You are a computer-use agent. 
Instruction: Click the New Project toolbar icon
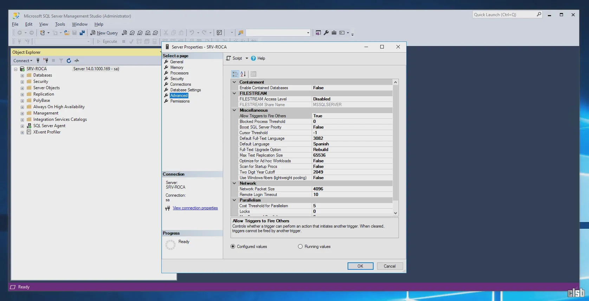[42, 33]
